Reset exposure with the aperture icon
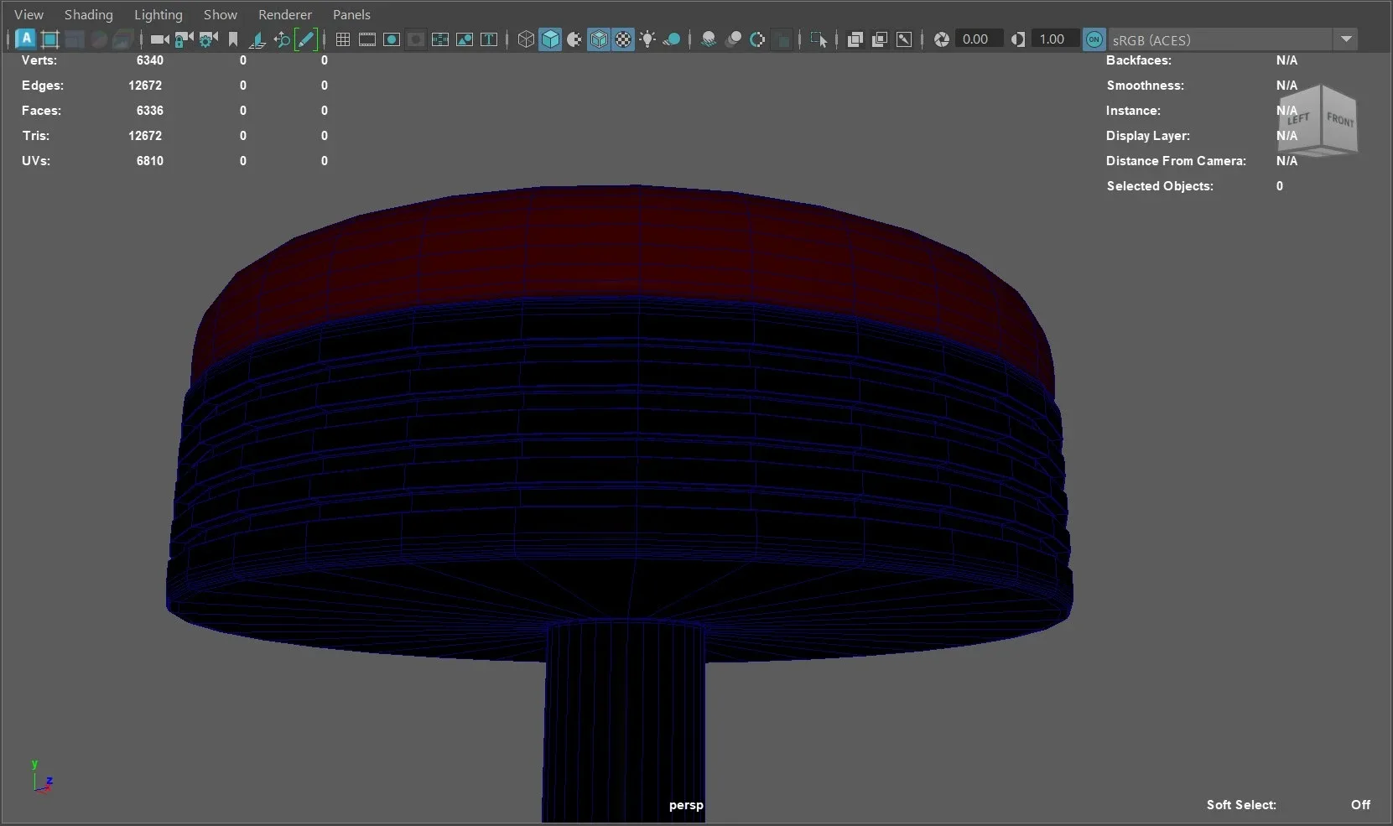The height and width of the screenshot is (826, 1393). (942, 39)
